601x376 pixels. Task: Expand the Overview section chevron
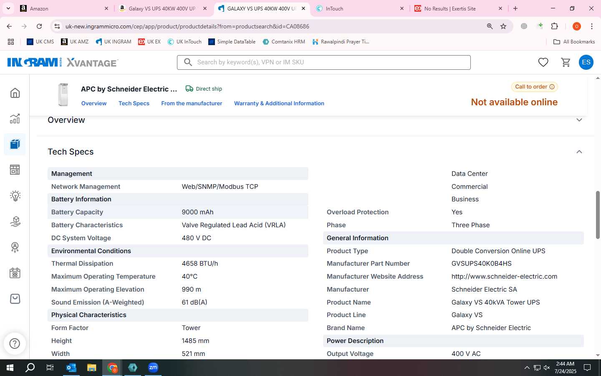(x=579, y=120)
